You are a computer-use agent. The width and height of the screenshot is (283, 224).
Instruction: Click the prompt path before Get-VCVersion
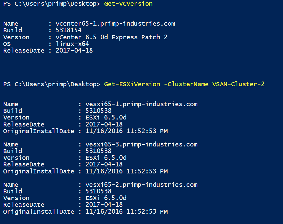52,4
